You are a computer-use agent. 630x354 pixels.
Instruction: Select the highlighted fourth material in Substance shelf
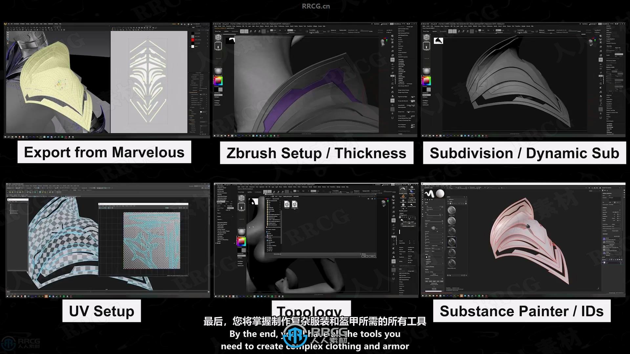(x=452, y=242)
